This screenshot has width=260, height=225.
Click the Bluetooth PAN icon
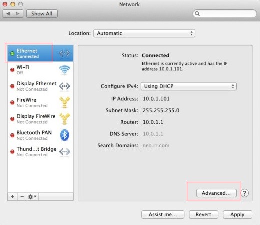click(x=64, y=135)
